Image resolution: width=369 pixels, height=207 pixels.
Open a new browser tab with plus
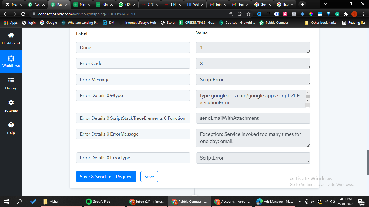coord(302,5)
